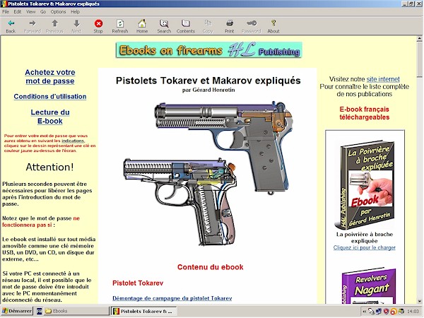
Task: Click the Next down-arrow icon
Action: tap(76, 26)
